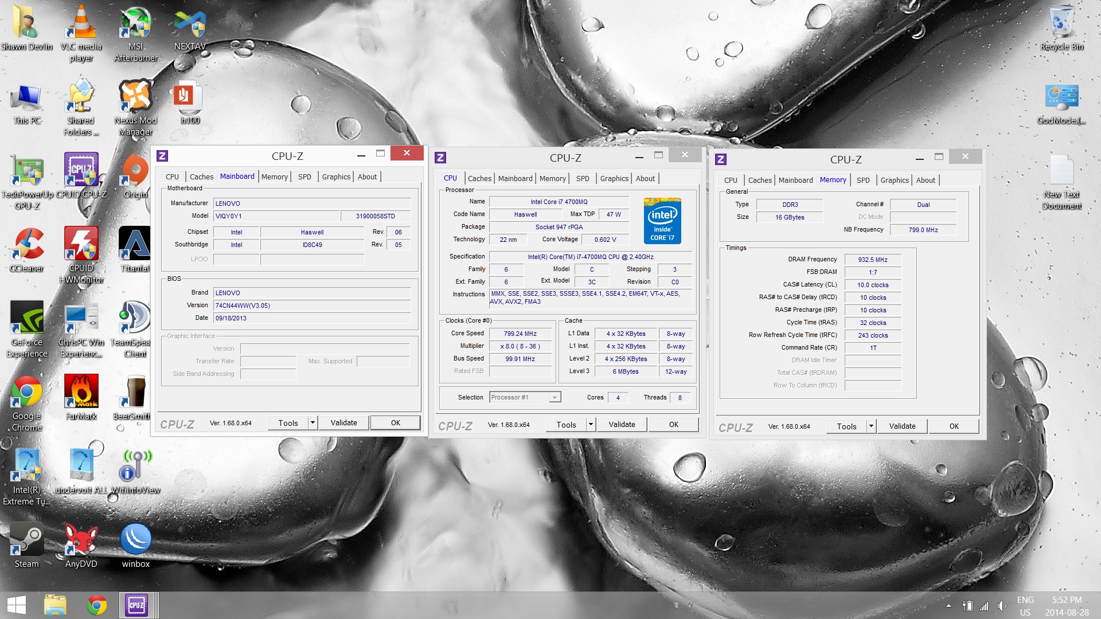Open TeamSpeak Client icon
This screenshot has height=619, width=1101.
pyautogui.click(x=135, y=330)
